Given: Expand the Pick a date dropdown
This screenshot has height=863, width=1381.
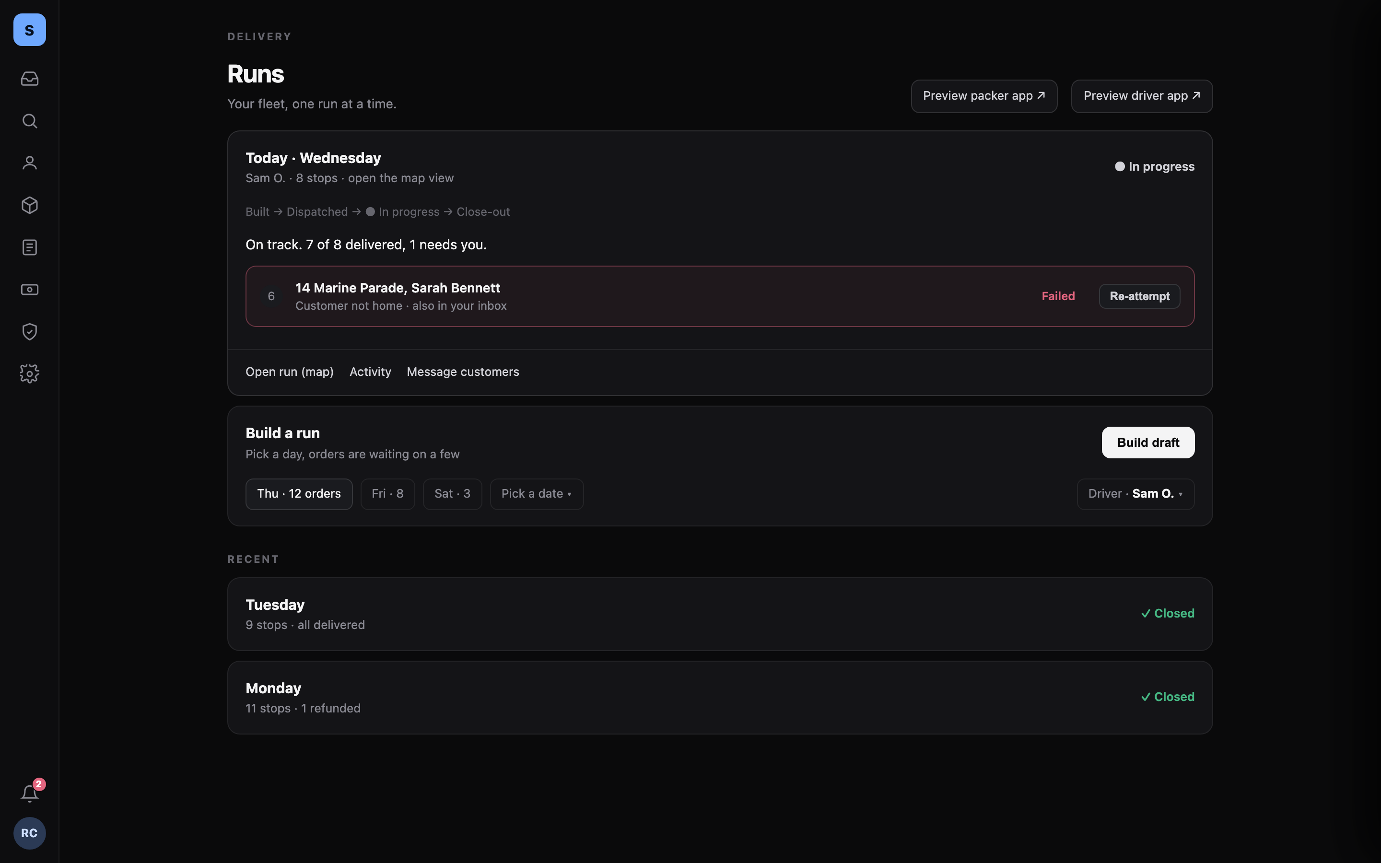Looking at the screenshot, I should click(x=537, y=494).
